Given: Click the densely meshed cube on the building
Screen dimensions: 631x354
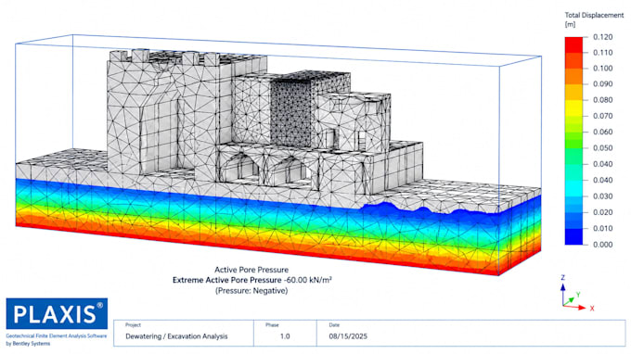Looking at the screenshot, I should coord(291,113).
